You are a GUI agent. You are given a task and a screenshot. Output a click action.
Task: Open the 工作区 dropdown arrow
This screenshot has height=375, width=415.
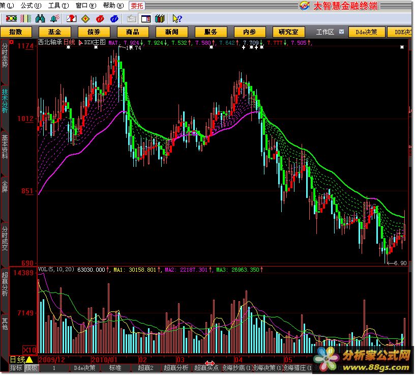click(342, 32)
